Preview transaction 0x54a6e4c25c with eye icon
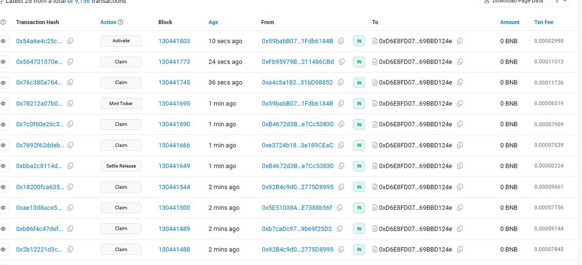 [x=3, y=41]
